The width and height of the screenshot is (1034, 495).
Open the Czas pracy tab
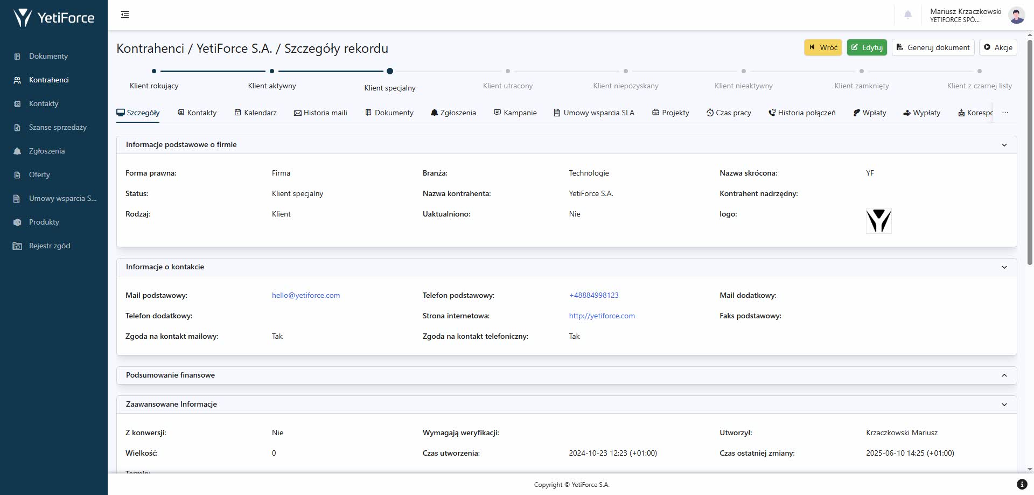tap(729, 113)
